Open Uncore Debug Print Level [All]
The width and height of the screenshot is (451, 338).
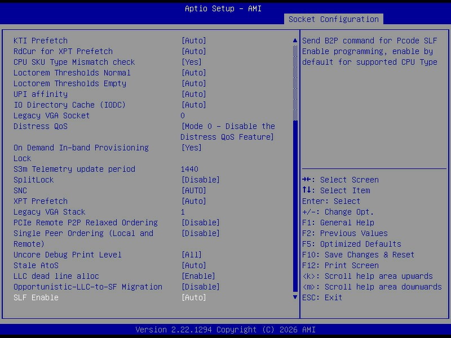pos(191,255)
